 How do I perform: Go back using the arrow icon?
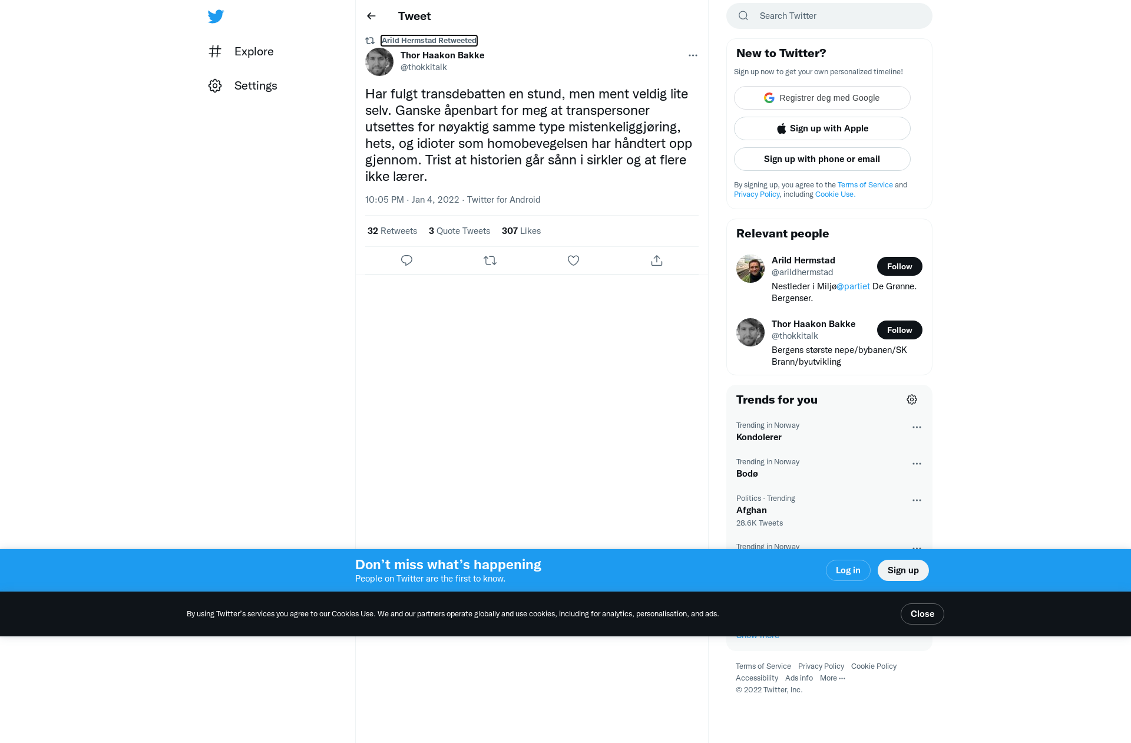pyautogui.click(x=371, y=16)
